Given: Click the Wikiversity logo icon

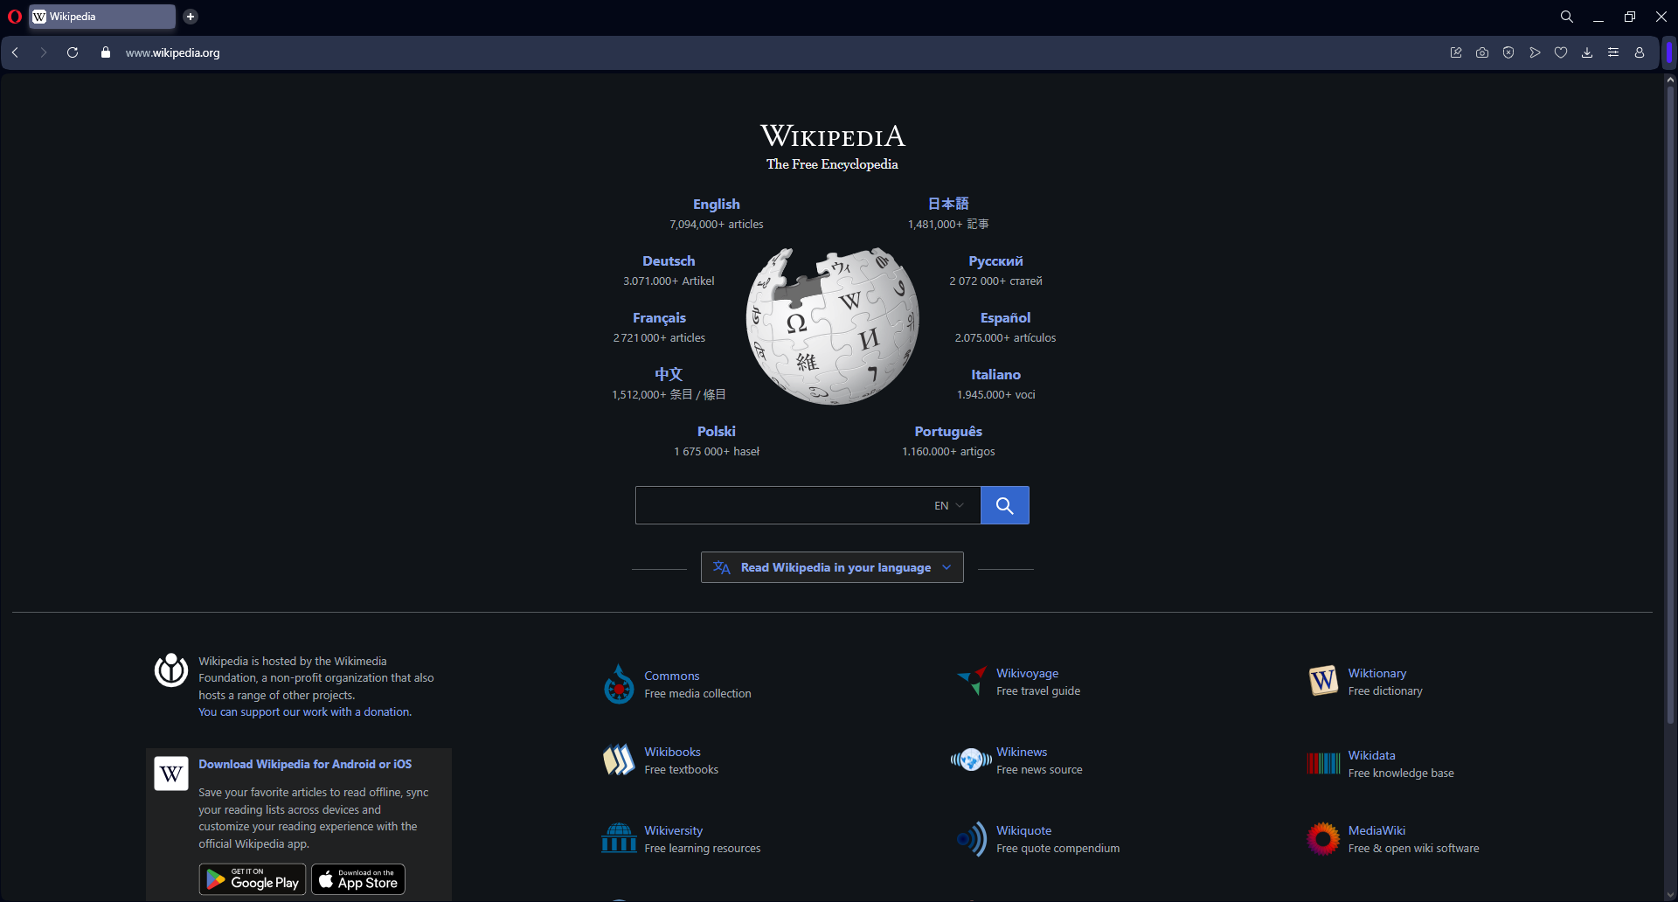Looking at the screenshot, I should point(619,837).
